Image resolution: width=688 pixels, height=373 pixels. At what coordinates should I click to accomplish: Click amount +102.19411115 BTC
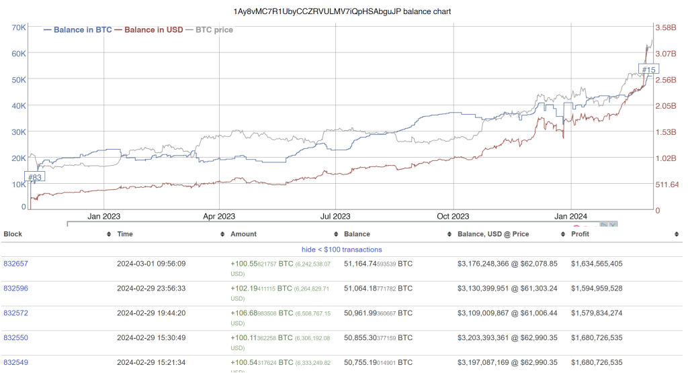261,288
